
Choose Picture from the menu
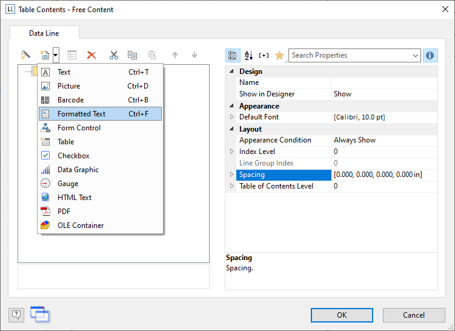click(x=100, y=86)
